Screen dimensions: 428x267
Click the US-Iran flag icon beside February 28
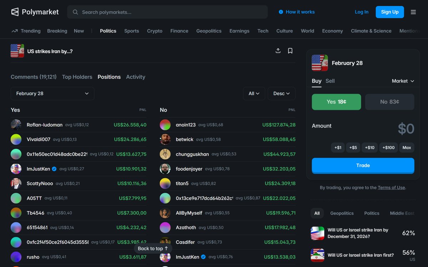point(319,63)
